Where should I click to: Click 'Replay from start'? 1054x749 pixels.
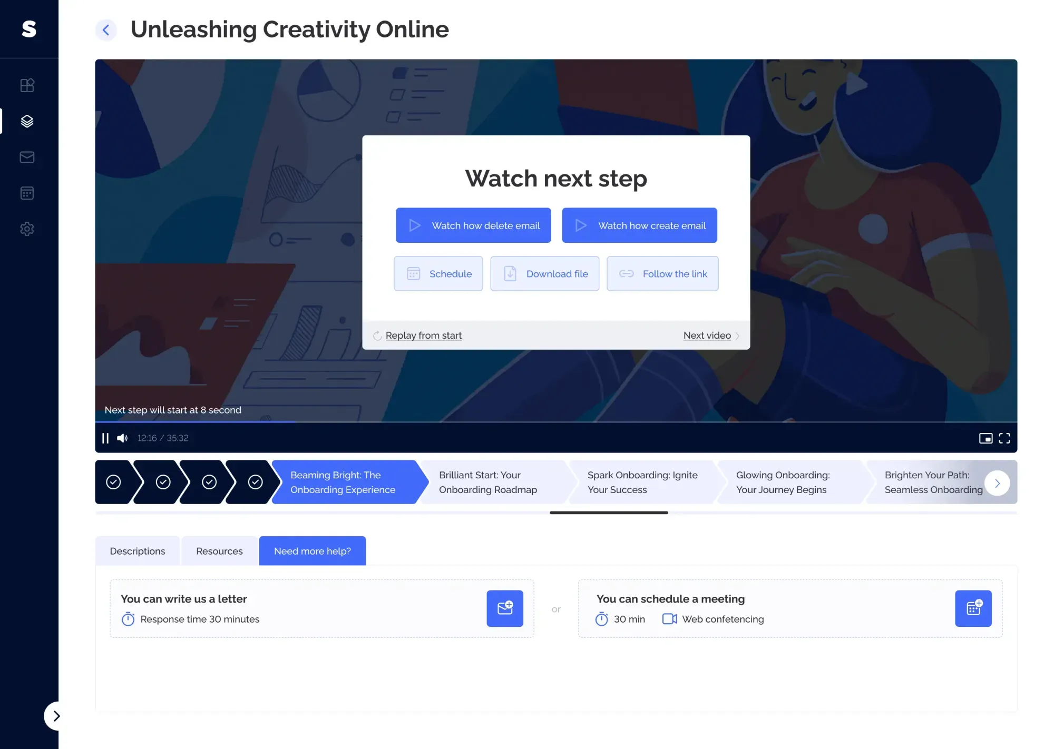pyautogui.click(x=423, y=335)
